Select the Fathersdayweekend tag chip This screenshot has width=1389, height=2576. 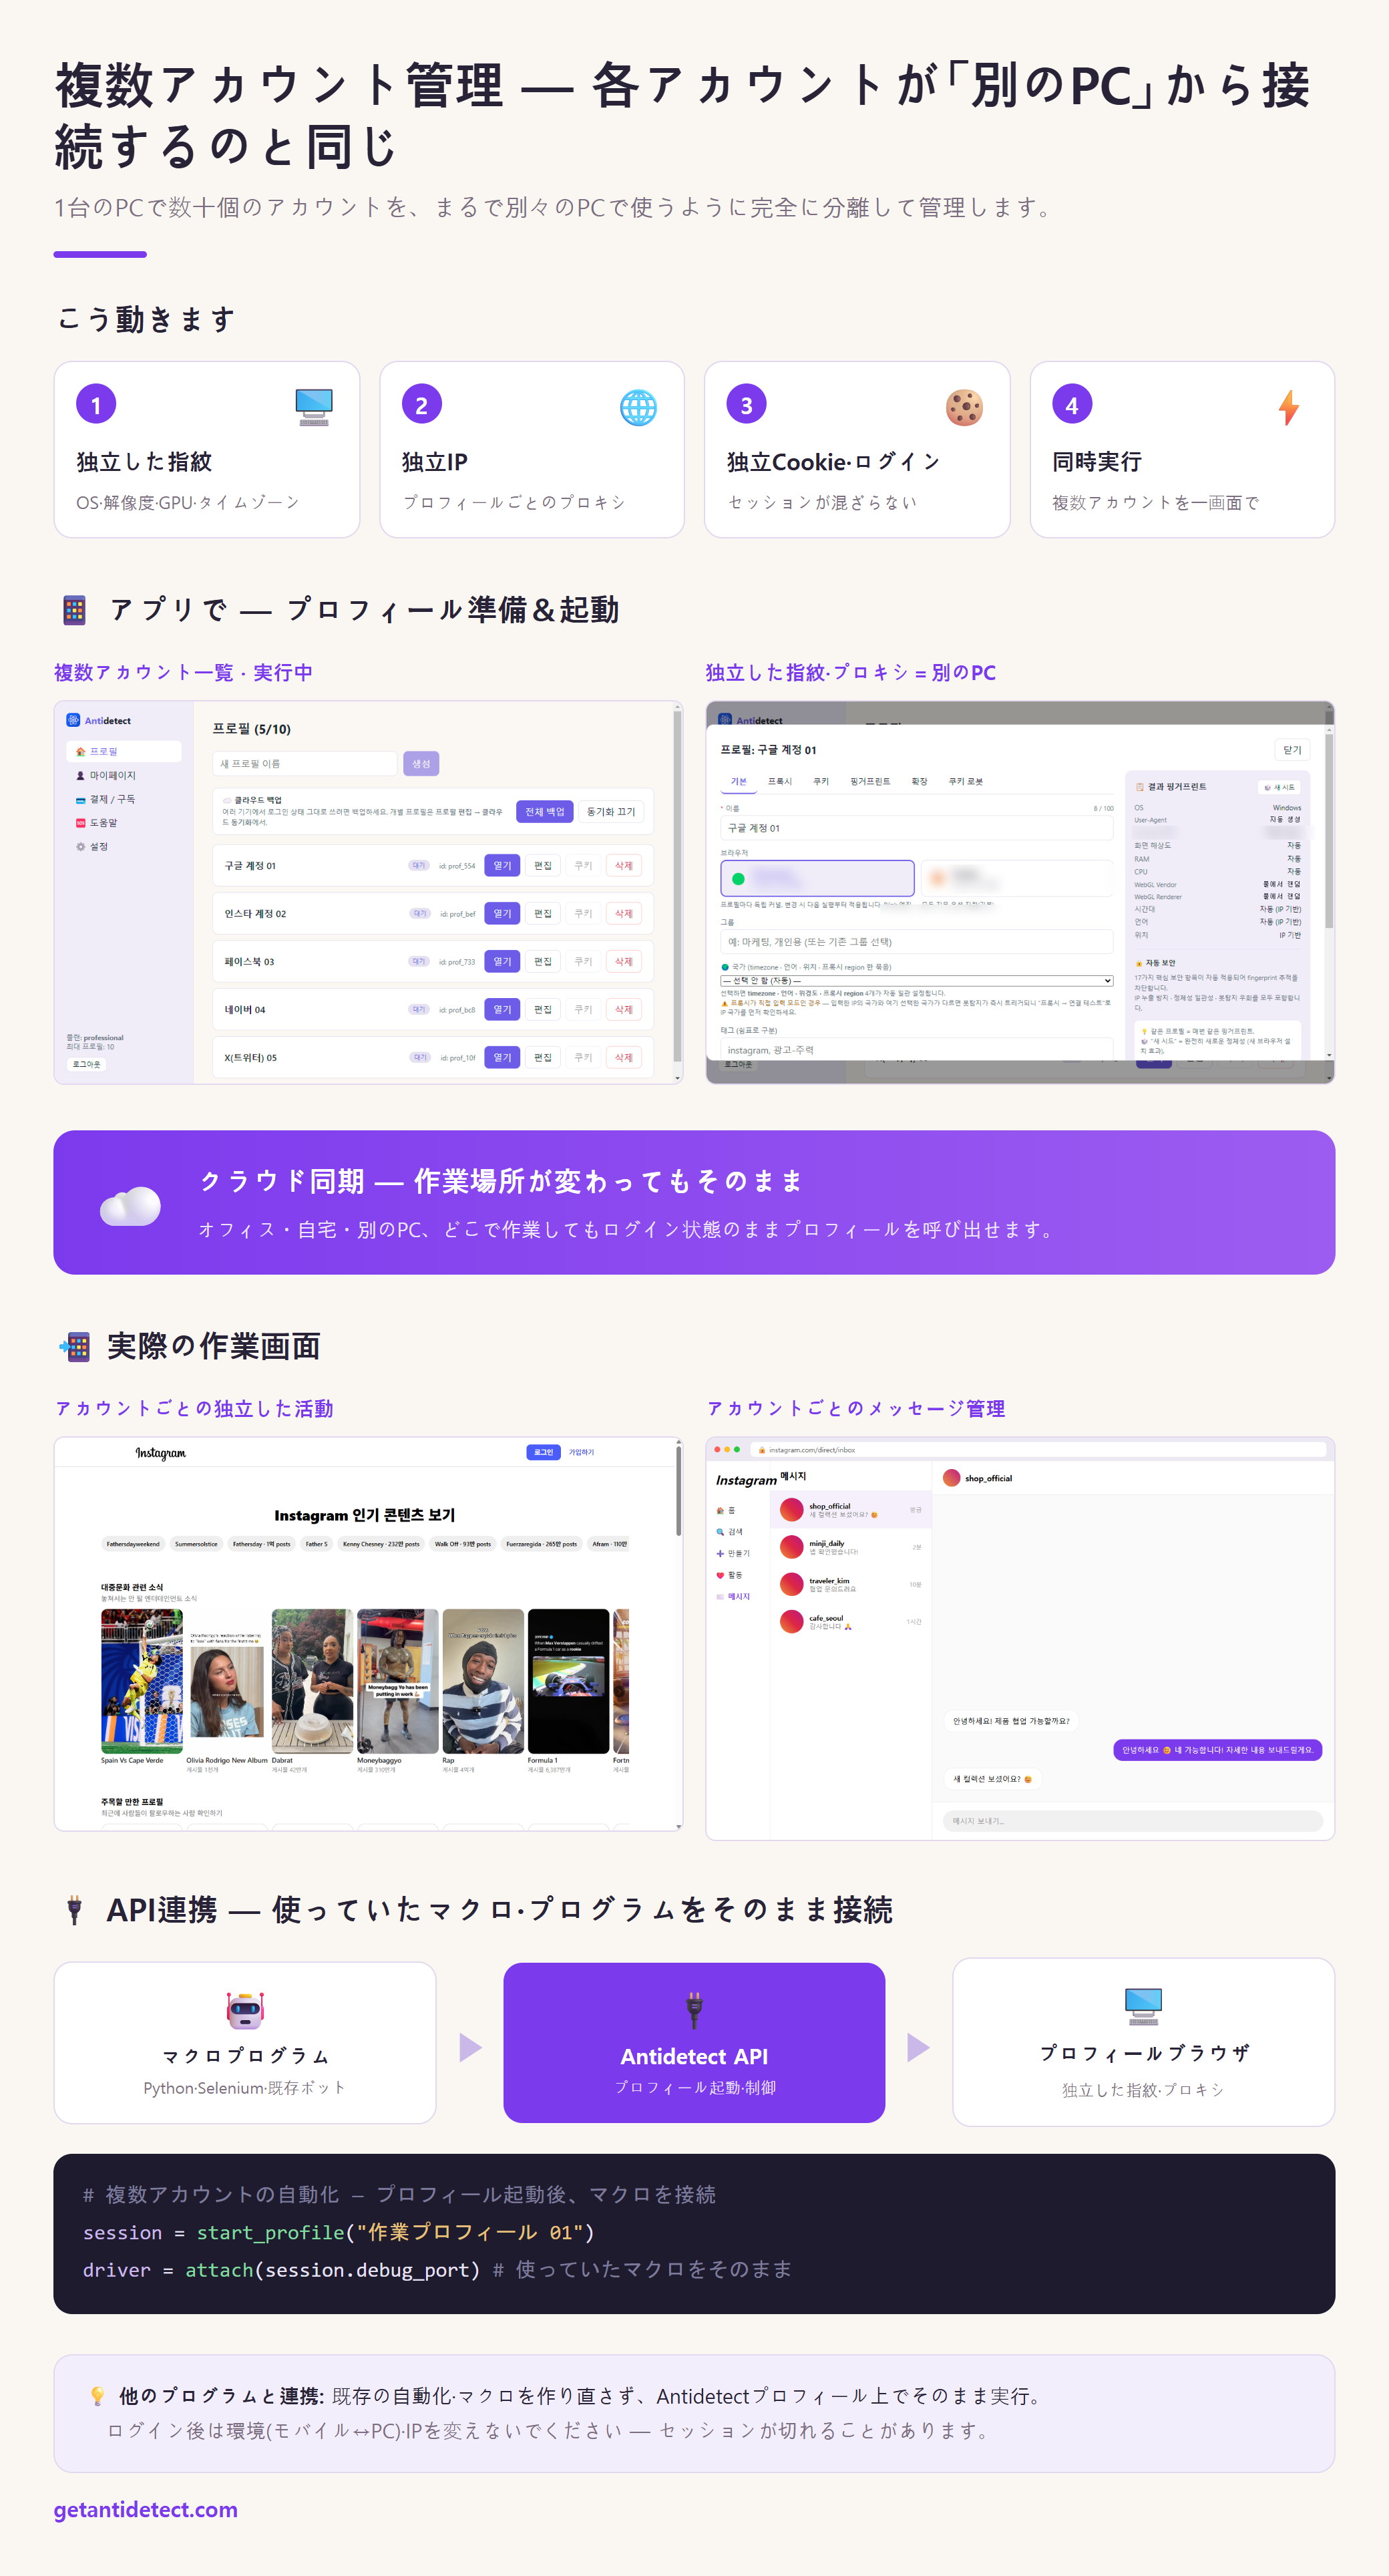click(x=133, y=1544)
